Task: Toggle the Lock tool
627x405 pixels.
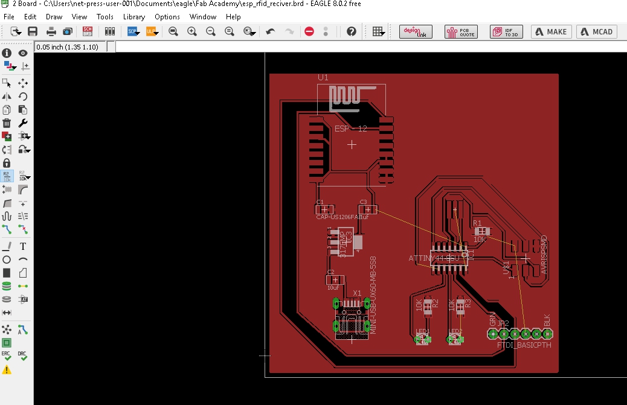Action: coord(7,163)
